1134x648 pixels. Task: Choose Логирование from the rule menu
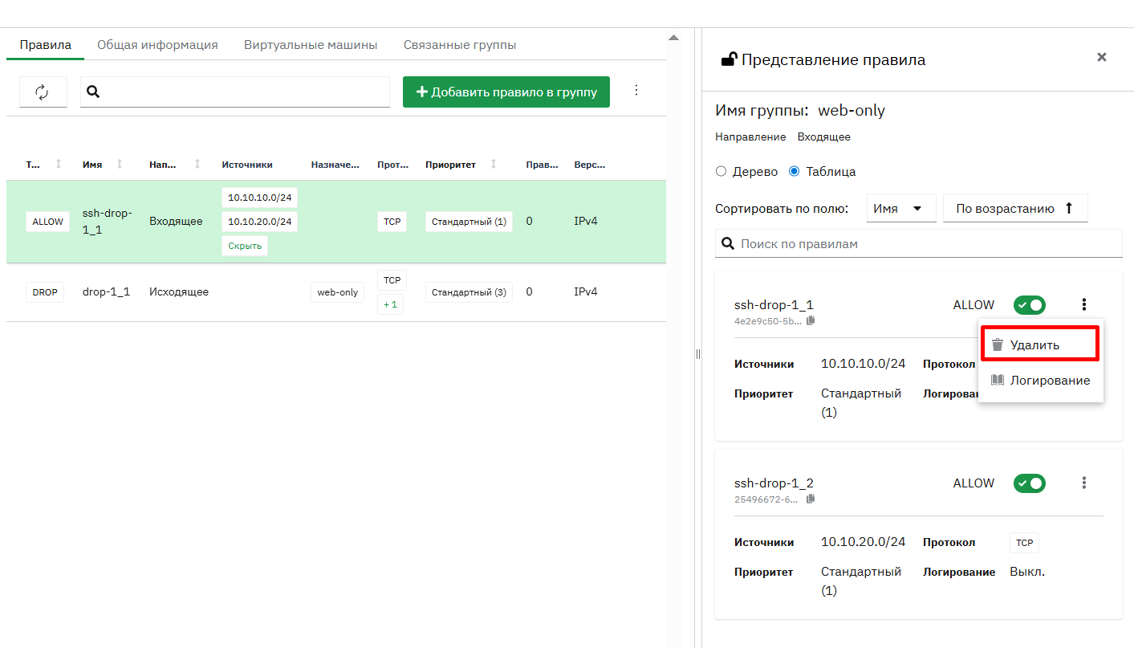pos(1041,380)
